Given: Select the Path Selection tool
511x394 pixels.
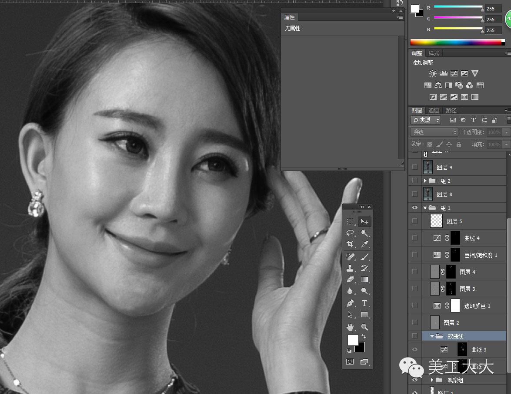Looking at the screenshot, I should (351, 315).
